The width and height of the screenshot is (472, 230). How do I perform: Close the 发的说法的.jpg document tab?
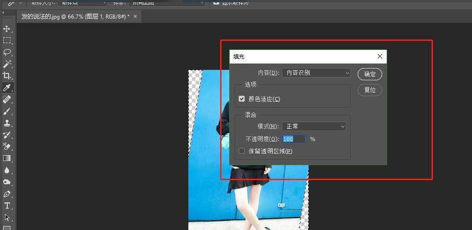point(135,16)
